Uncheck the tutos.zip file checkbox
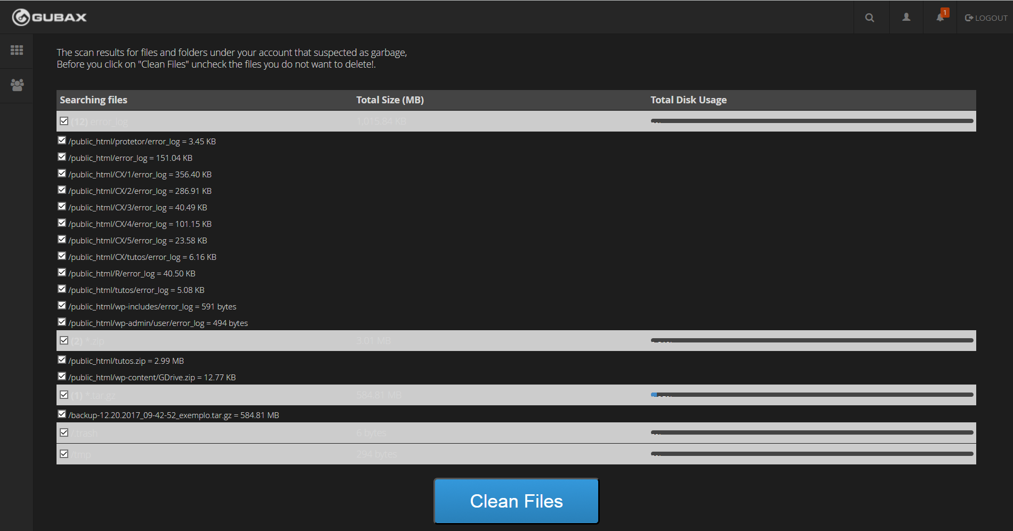Image resolution: width=1013 pixels, height=531 pixels. coord(62,360)
